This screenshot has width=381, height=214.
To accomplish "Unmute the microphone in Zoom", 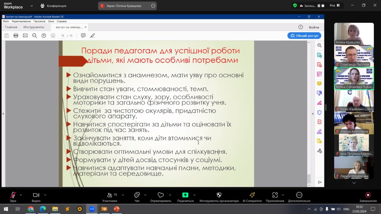I will tap(13, 197).
